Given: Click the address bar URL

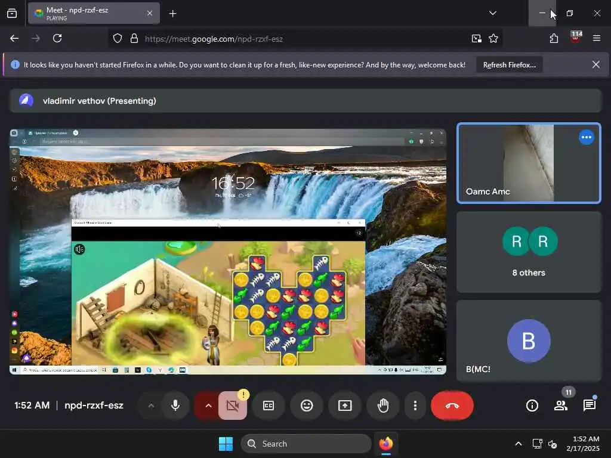Looking at the screenshot, I should pos(214,39).
